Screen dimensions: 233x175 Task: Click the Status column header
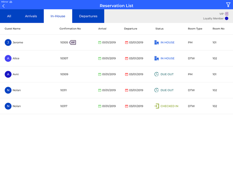160,29
